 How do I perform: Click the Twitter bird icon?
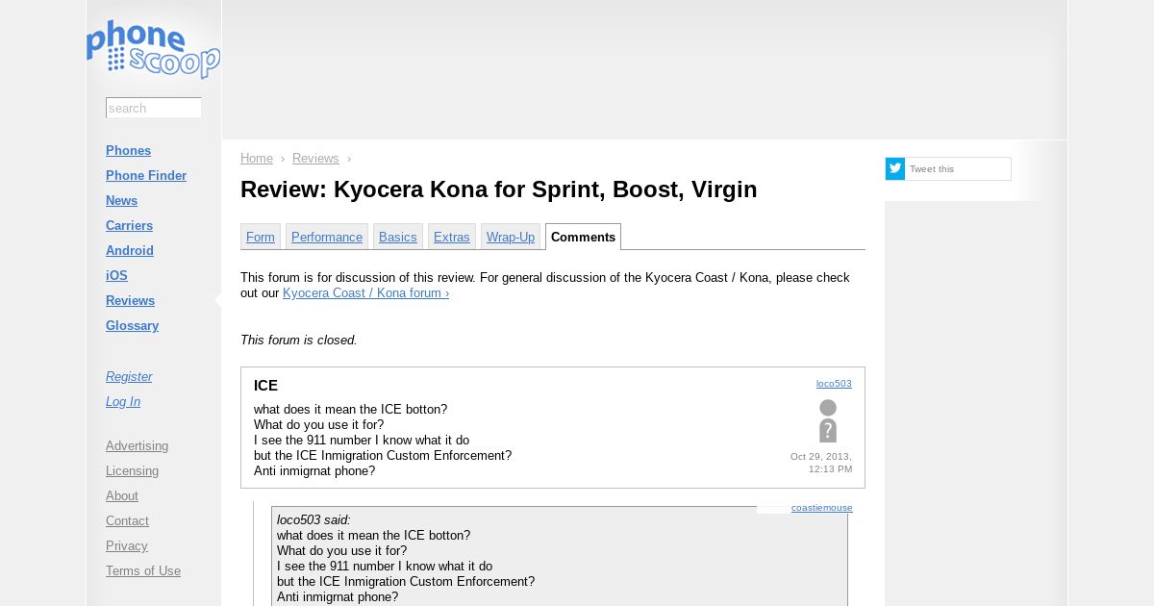895,168
